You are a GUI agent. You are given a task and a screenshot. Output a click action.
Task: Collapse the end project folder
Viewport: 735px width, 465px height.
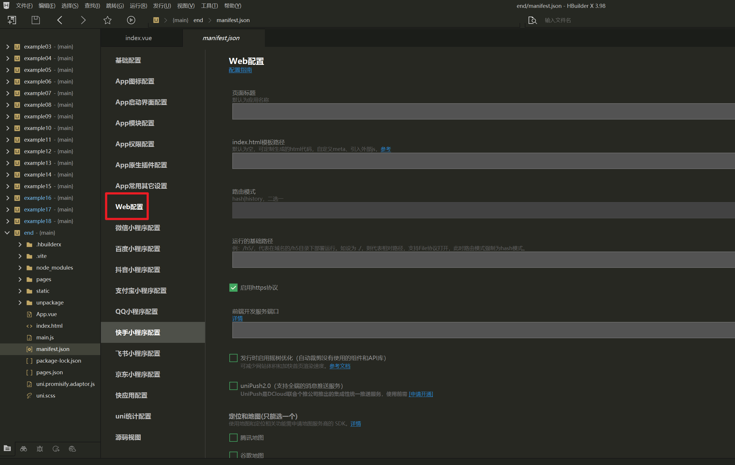pos(7,233)
